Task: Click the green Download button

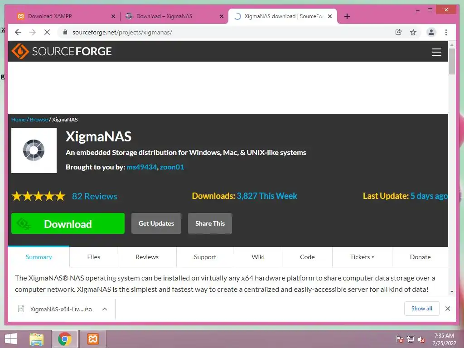Action: click(x=68, y=223)
